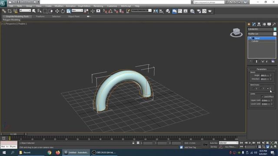278x156 pixels.
Task: Select Cylinder in the modifier stack
Action: pos(255,41)
